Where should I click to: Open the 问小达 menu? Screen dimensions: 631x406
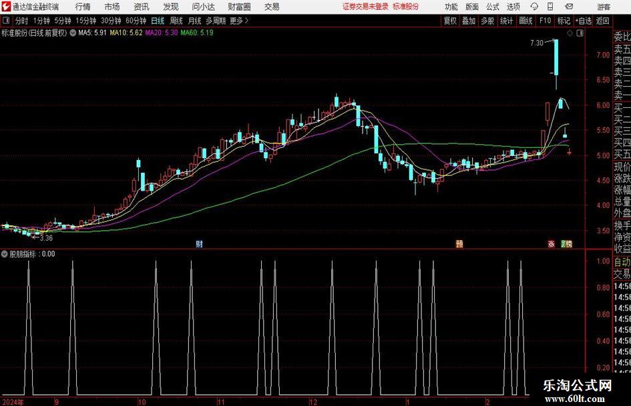click(203, 7)
